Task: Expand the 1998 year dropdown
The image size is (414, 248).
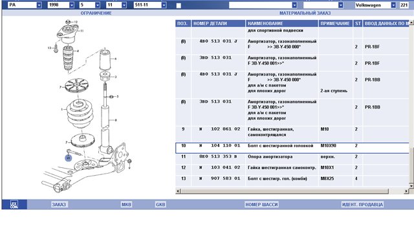Action: (72, 5)
